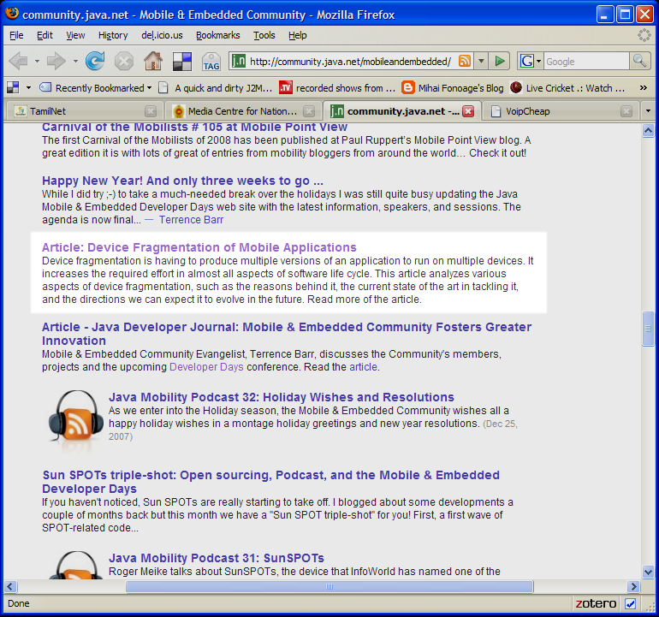The width and height of the screenshot is (659, 617).
Task: Follow the Terrence Barr author link
Action: (x=191, y=220)
